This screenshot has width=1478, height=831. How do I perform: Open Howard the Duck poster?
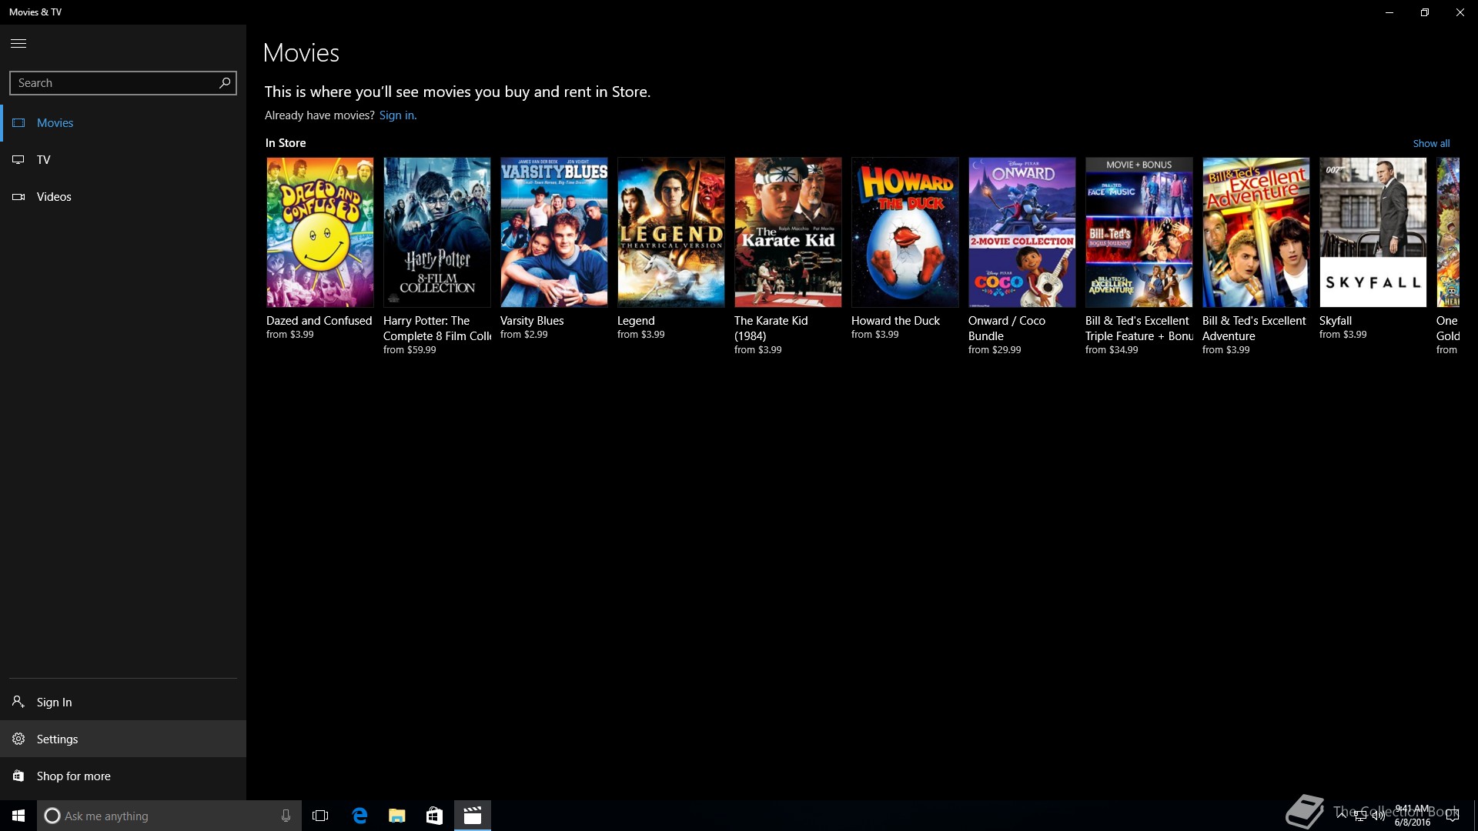point(905,232)
